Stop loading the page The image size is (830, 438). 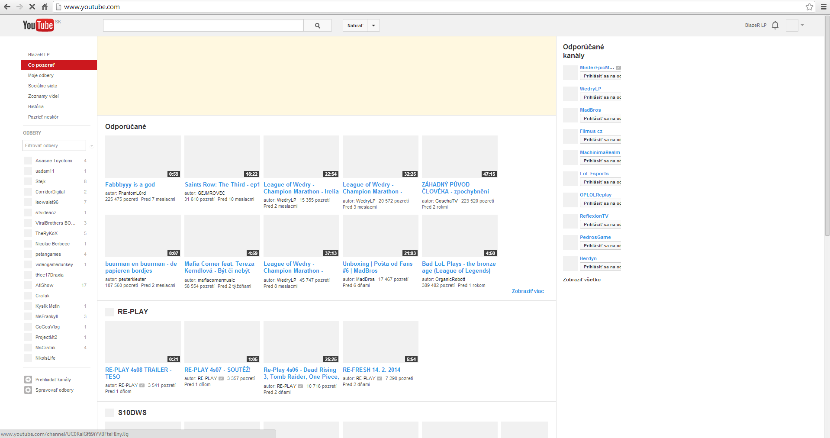[32, 6]
